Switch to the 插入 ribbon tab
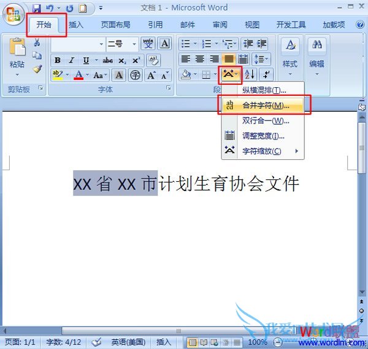This screenshot has width=368, height=349. [x=76, y=25]
